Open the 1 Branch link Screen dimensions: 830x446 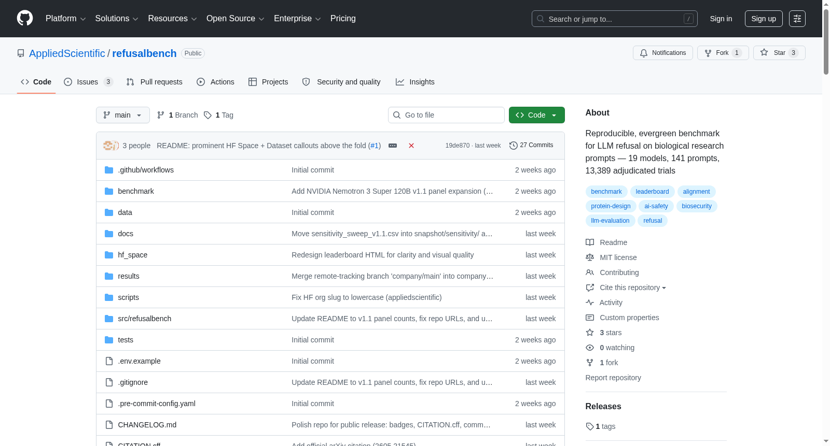[x=177, y=115]
